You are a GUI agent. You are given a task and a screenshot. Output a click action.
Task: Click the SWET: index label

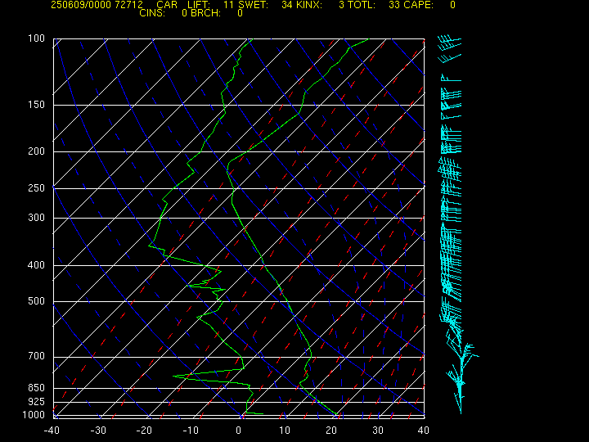coord(254,5)
